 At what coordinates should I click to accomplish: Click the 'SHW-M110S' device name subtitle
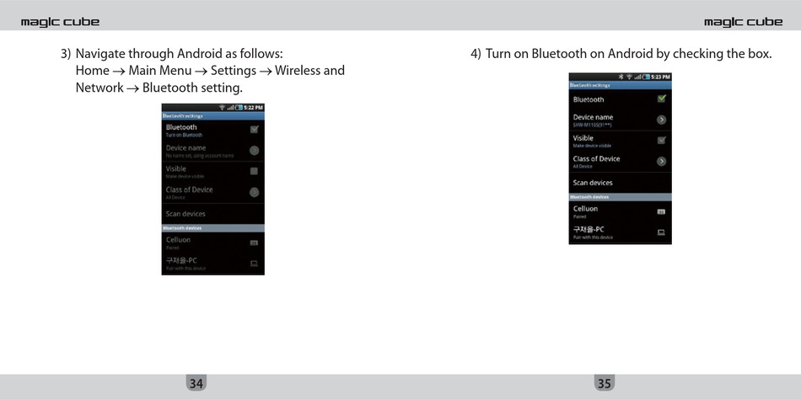[593, 125]
